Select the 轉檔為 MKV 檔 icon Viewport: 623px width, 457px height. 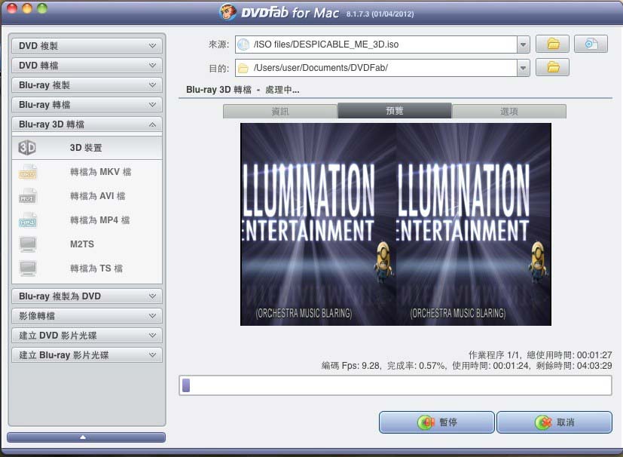coord(27,172)
